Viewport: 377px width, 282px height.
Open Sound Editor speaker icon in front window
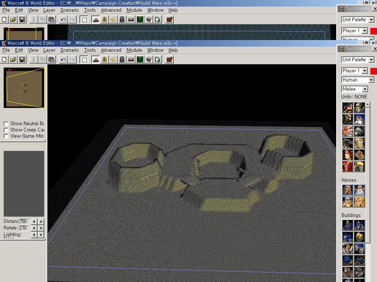[x=113, y=59]
